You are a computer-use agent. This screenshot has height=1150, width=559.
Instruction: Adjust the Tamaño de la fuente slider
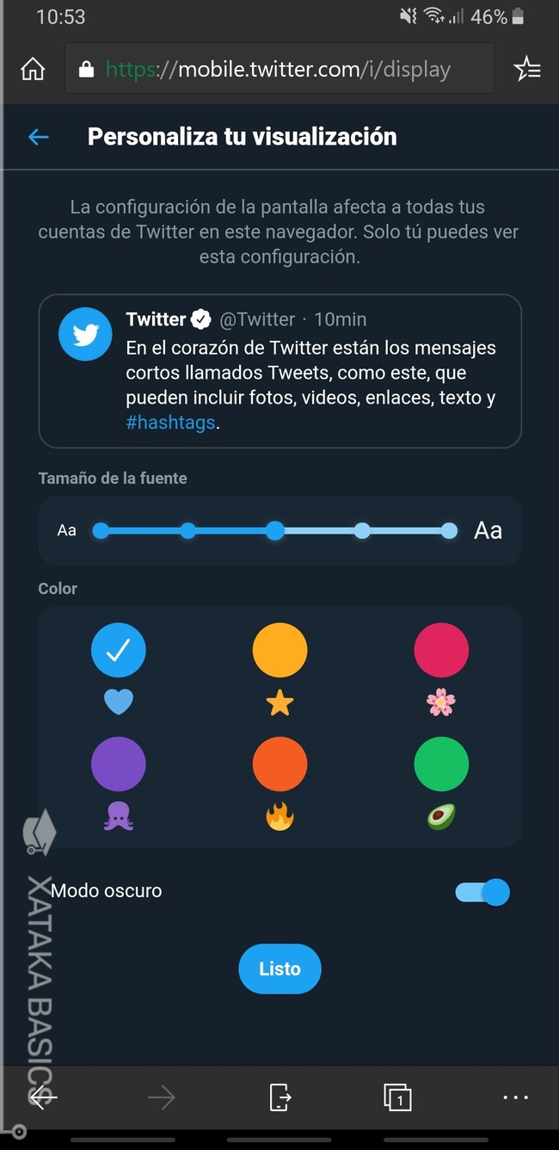(x=274, y=531)
